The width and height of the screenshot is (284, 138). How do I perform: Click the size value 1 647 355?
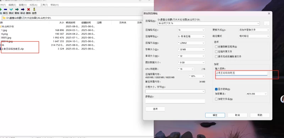click(x=59, y=41)
